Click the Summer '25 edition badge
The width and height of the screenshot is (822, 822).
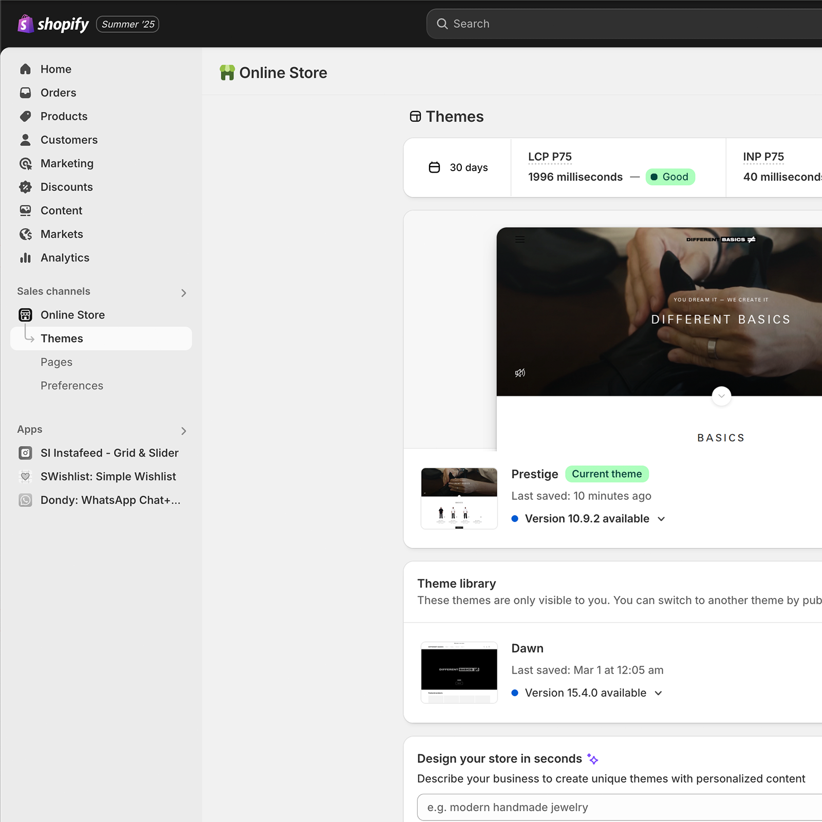(x=127, y=24)
